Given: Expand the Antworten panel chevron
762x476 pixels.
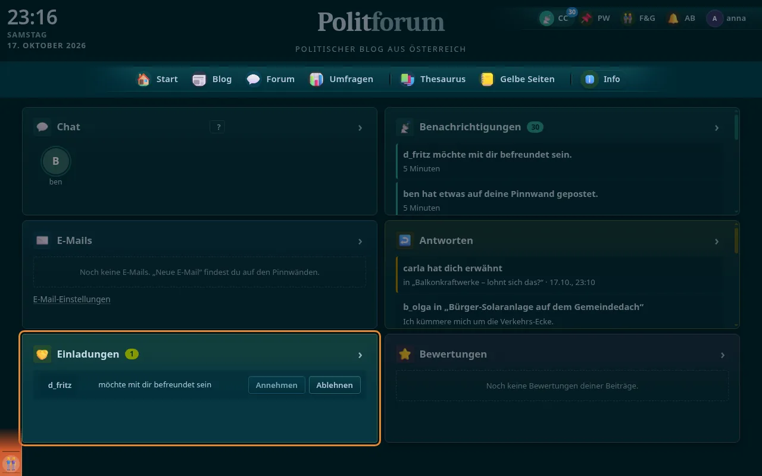Looking at the screenshot, I should point(717,241).
